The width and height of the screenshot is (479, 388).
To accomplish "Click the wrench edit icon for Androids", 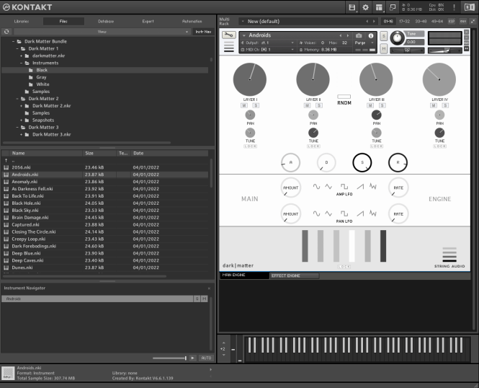I will pos(229,35).
